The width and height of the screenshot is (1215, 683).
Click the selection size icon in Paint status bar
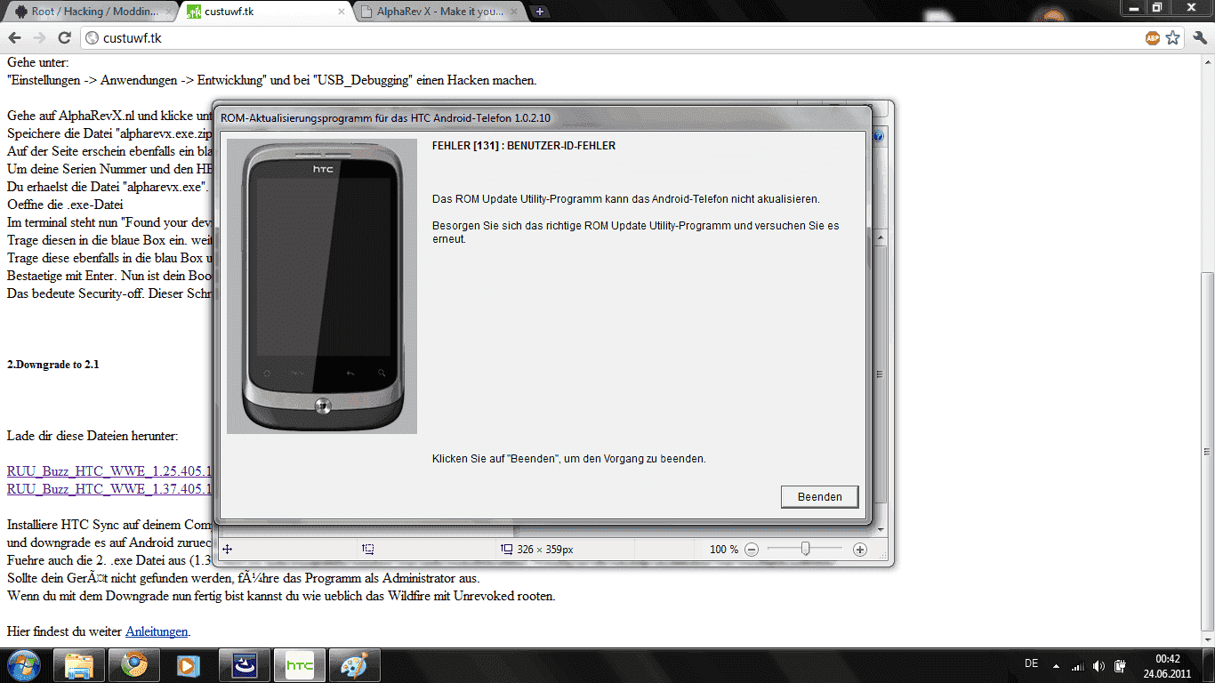click(368, 550)
